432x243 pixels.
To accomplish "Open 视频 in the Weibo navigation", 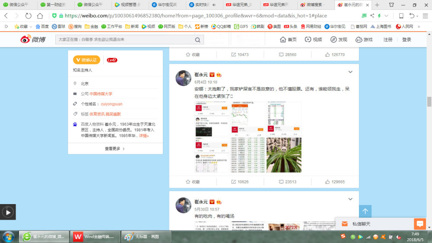I will 314,40.
